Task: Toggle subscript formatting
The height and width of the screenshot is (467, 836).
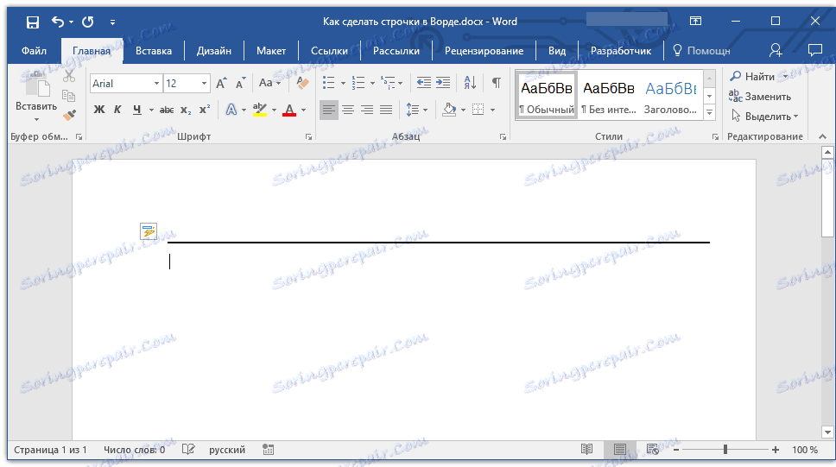Action: pyautogui.click(x=185, y=110)
